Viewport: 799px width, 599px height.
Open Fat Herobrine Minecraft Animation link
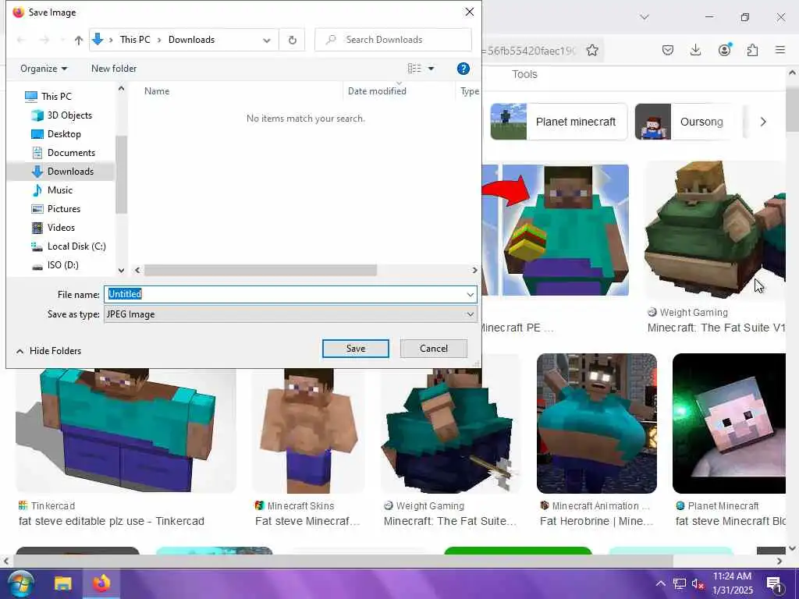(x=596, y=521)
